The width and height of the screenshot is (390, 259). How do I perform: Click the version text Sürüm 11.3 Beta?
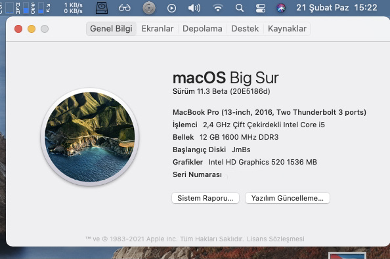(x=221, y=91)
